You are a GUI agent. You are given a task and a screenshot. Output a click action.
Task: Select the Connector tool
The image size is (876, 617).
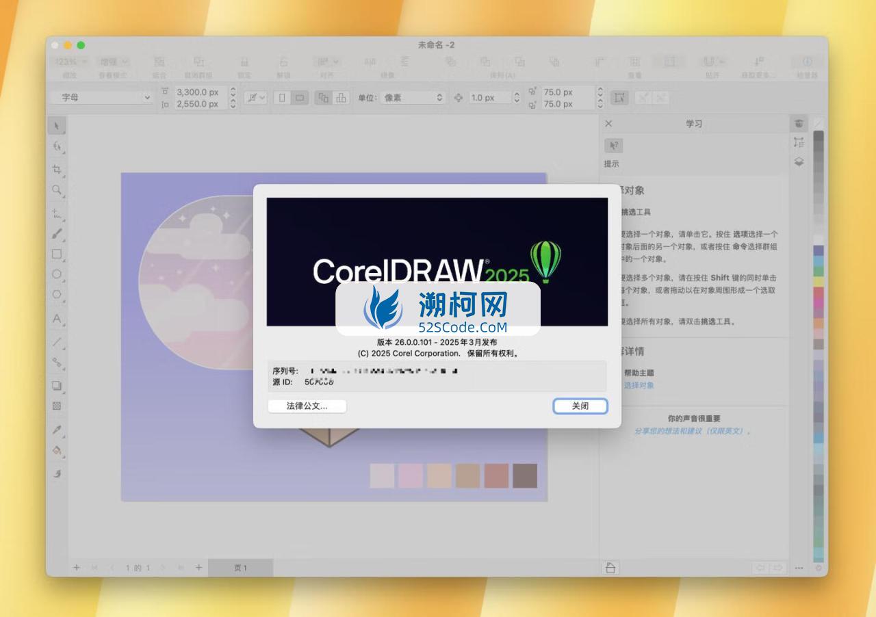(x=57, y=362)
